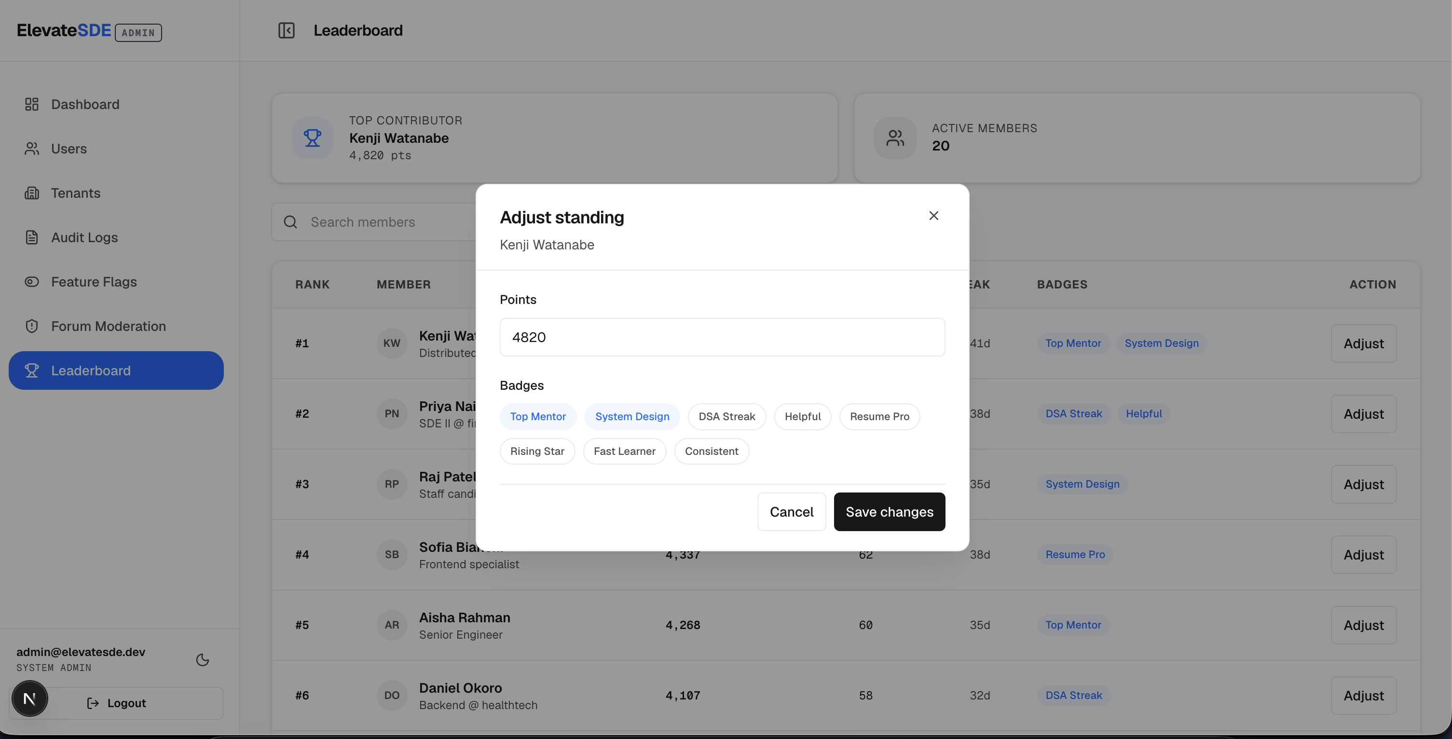Open Forum Moderation page
Image resolution: width=1452 pixels, height=739 pixels.
(116, 327)
